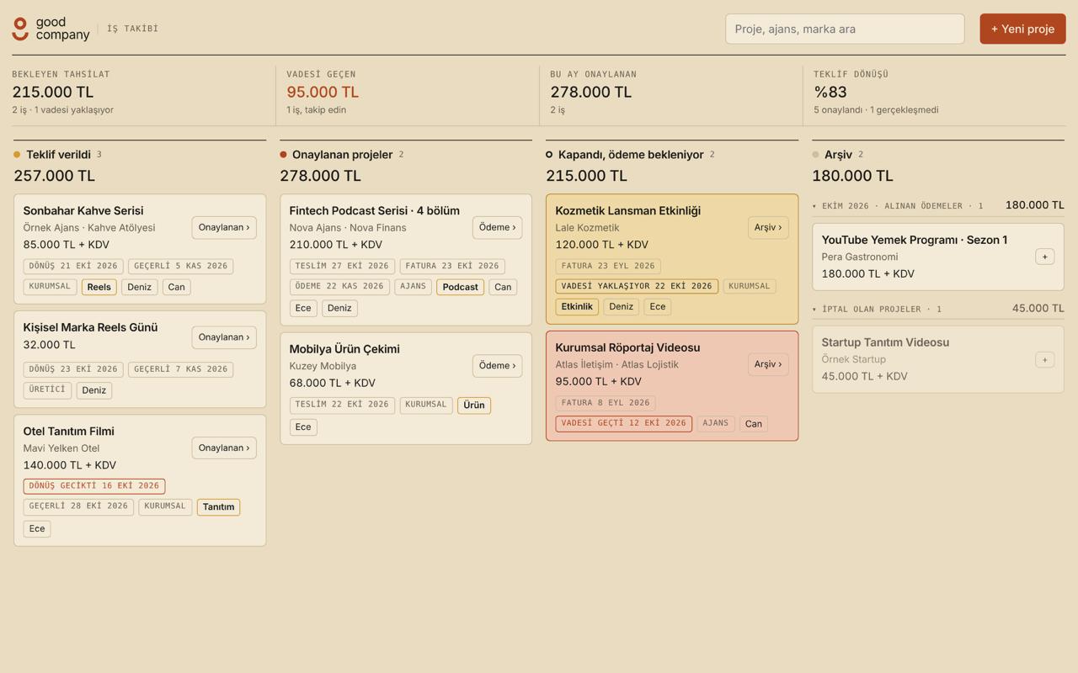Screen dimensions: 1078x673
Task: Select the Ürün tag on Mobilya card
Action: click(474, 405)
